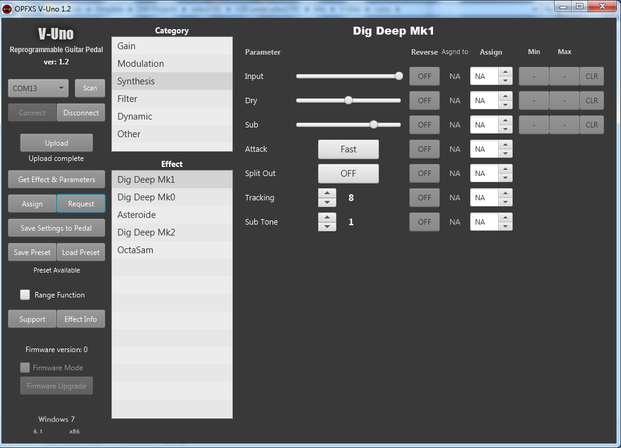The image size is (621, 448).
Task: Click the Tracking Assign NA field
Action: [x=484, y=197]
